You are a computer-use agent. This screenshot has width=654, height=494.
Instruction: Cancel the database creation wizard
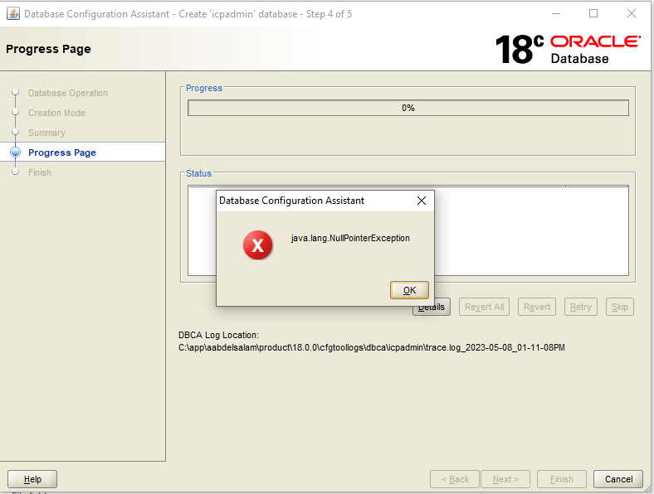click(x=618, y=479)
